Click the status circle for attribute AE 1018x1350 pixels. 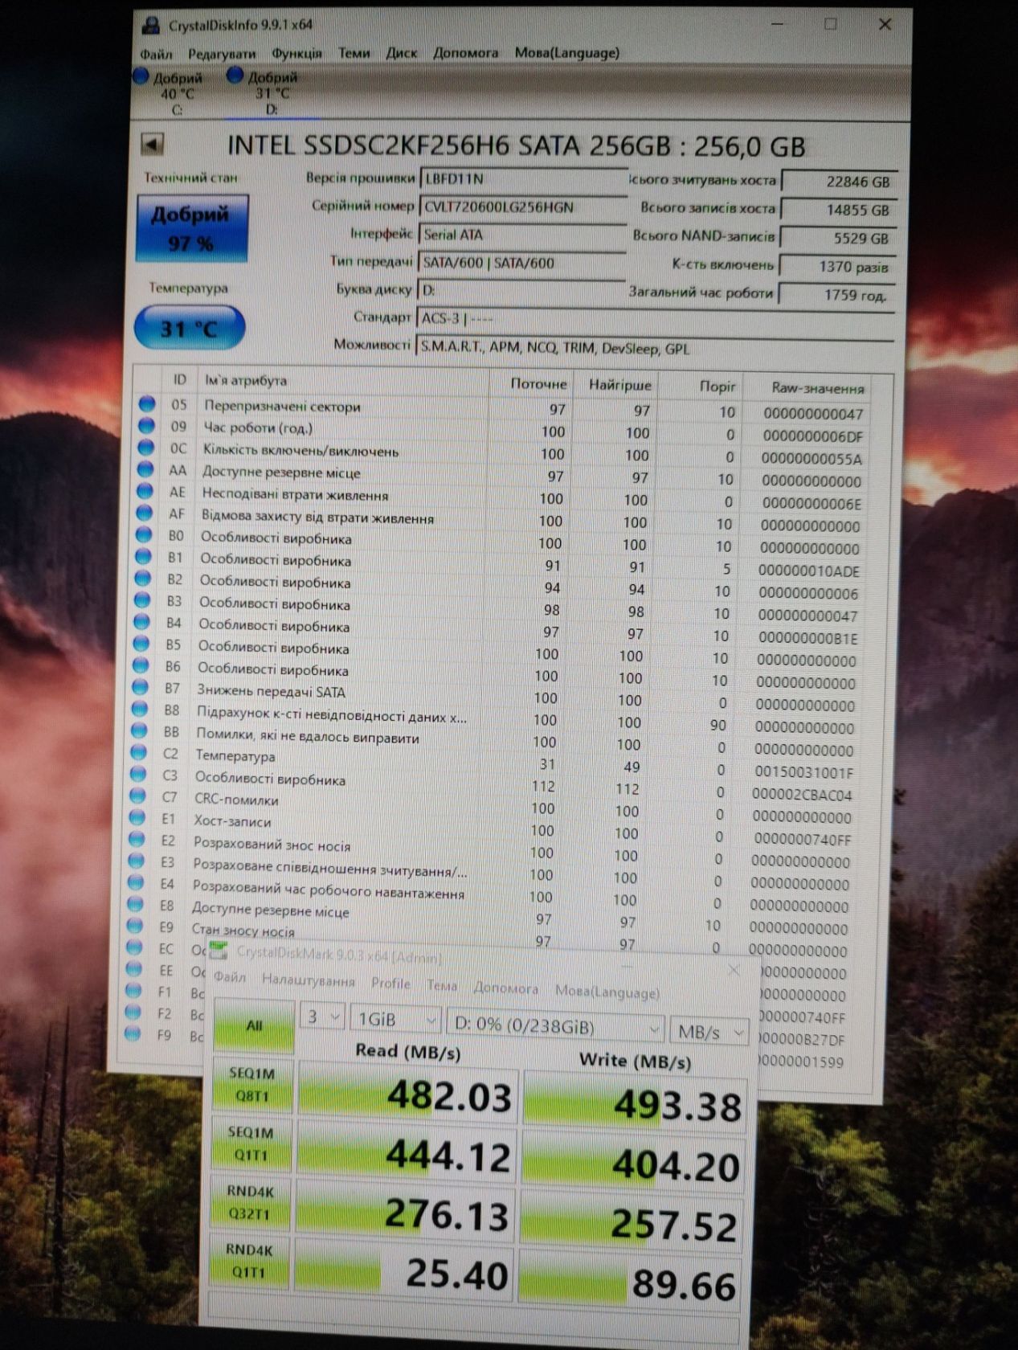tap(145, 491)
